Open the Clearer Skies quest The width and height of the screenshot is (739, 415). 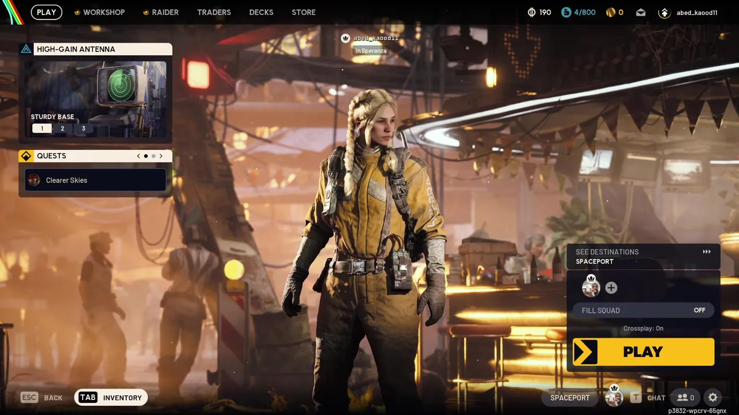click(95, 180)
